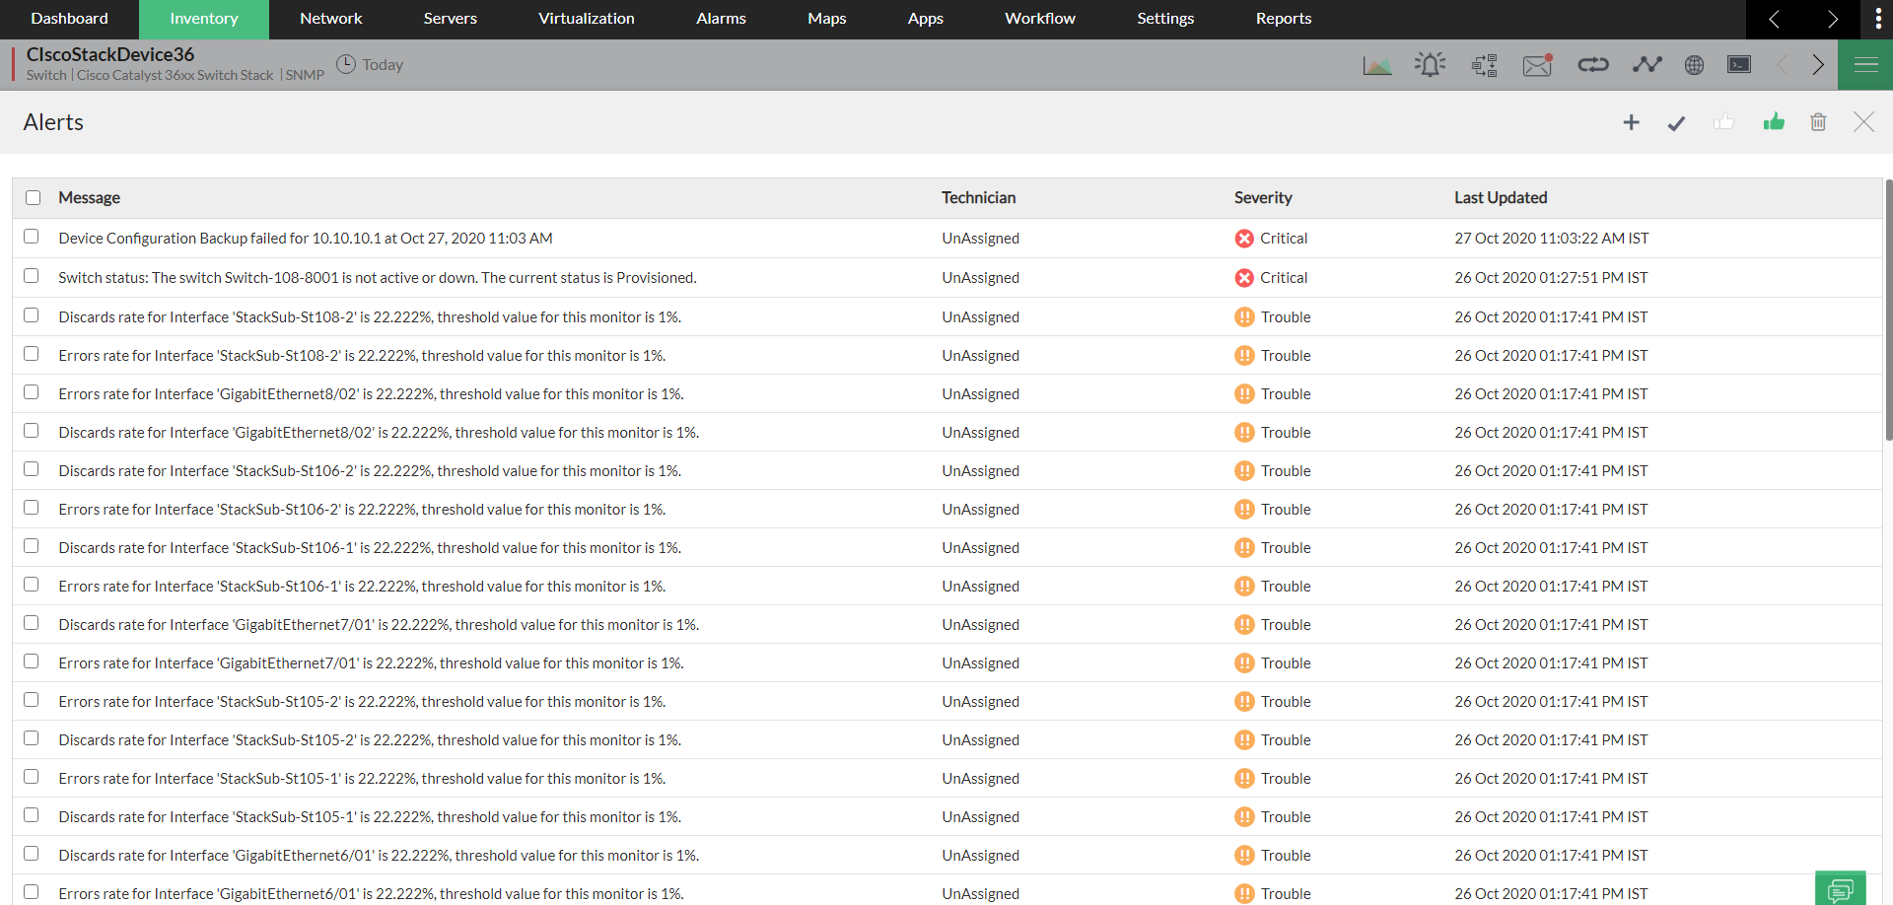Viewport: 1893px width, 905px height.
Task: Open the device dependencies link icon
Action: tap(1593, 64)
